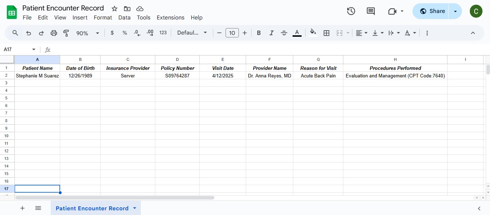Image resolution: width=490 pixels, height=215 pixels.
Task: Print the spreadsheet
Action: (x=54, y=33)
